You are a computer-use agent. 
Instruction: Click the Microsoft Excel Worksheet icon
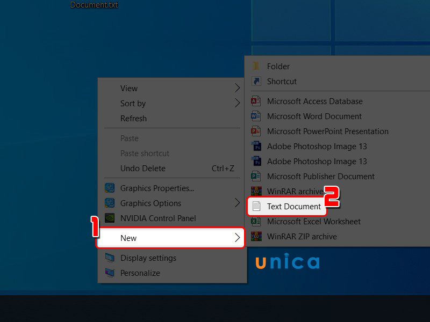[256, 221]
